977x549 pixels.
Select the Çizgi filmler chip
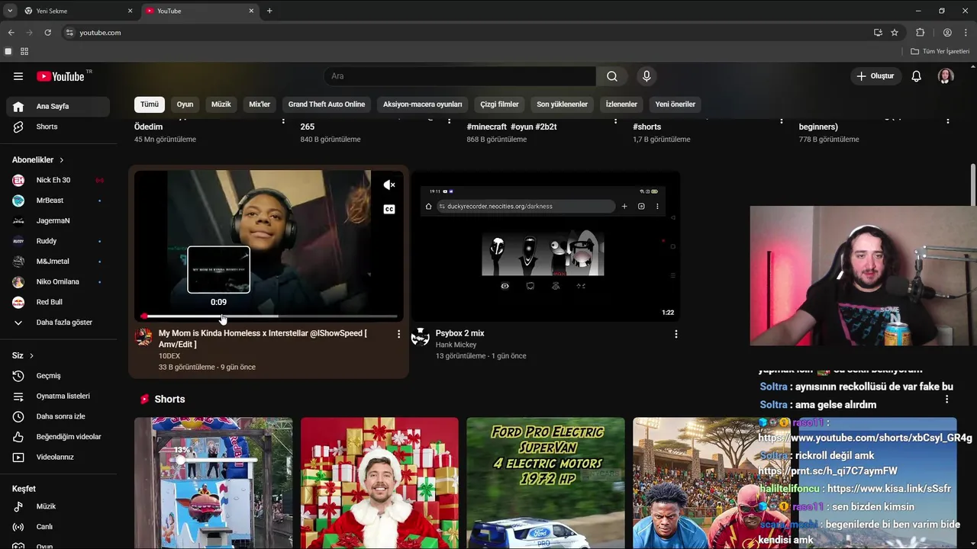pyautogui.click(x=499, y=104)
